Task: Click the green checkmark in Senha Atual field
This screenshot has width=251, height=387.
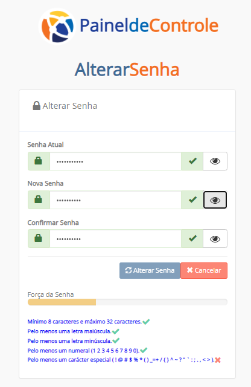Action: pyautogui.click(x=192, y=161)
